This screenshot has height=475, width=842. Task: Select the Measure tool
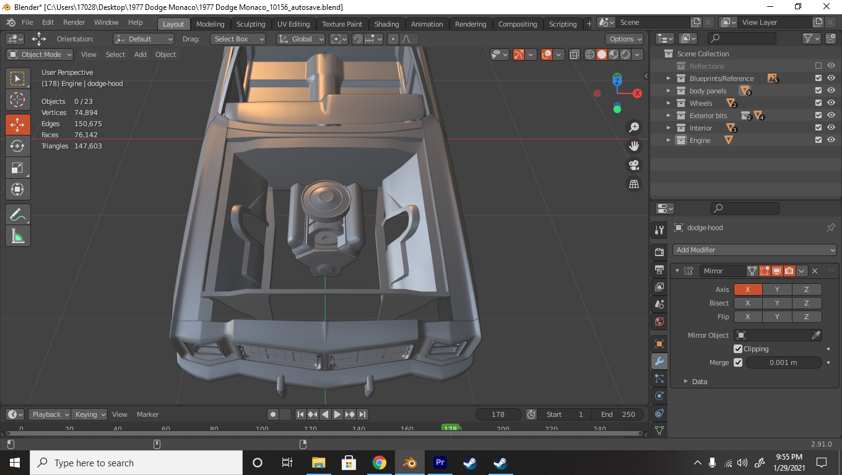pos(17,236)
